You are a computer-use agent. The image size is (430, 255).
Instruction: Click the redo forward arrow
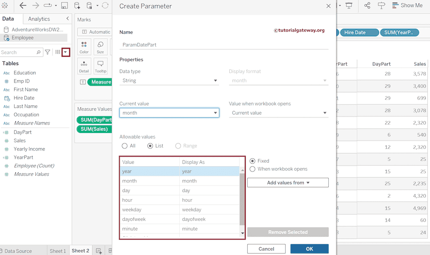tap(36, 5)
